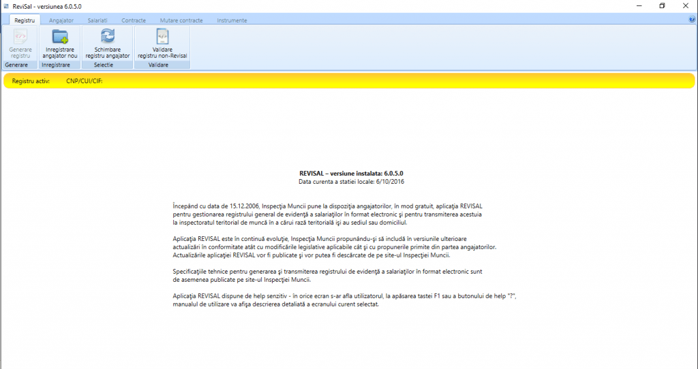Click the Selectie group label
698x369 pixels.
point(104,65)
